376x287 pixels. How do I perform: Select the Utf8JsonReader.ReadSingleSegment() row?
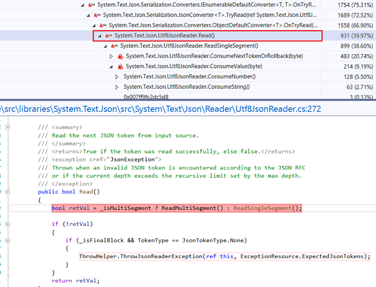click(188, 46)
